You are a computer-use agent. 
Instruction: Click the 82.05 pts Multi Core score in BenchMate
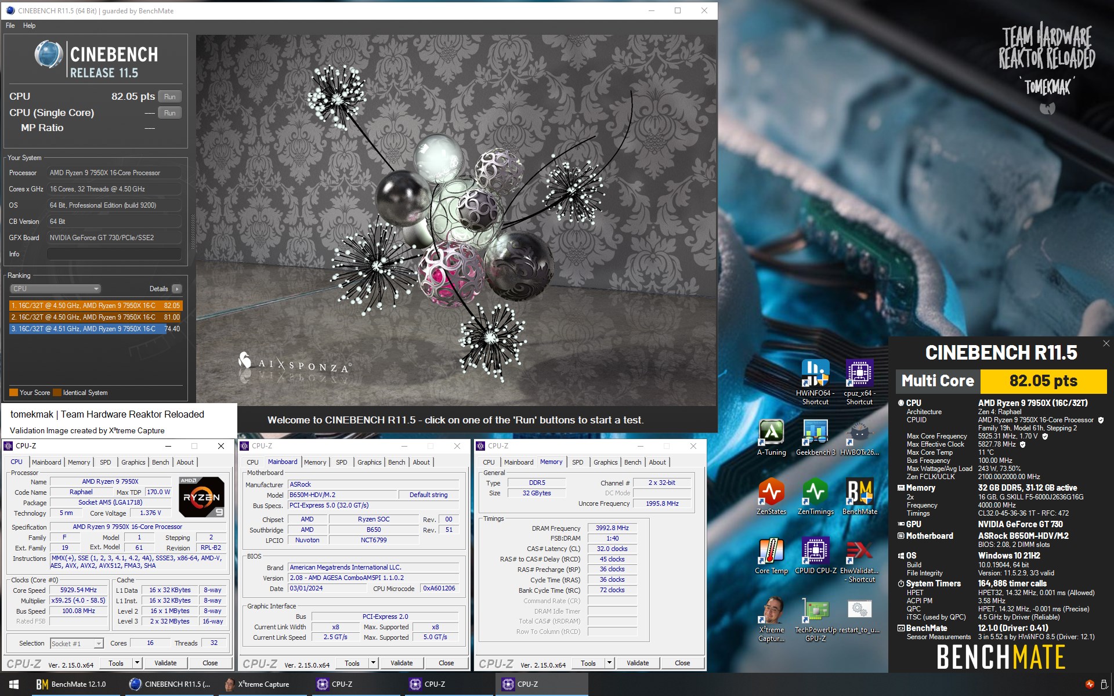pos(1043,381)
